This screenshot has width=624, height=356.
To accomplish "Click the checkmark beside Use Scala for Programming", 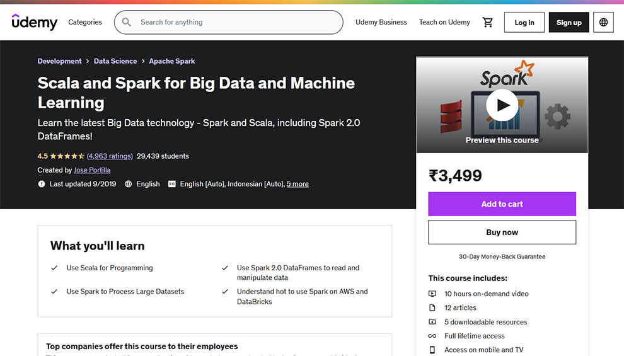I will tap(54, 268).
